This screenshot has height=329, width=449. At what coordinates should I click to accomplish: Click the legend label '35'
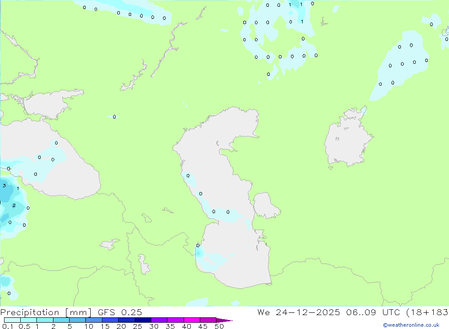pos(170,326)
